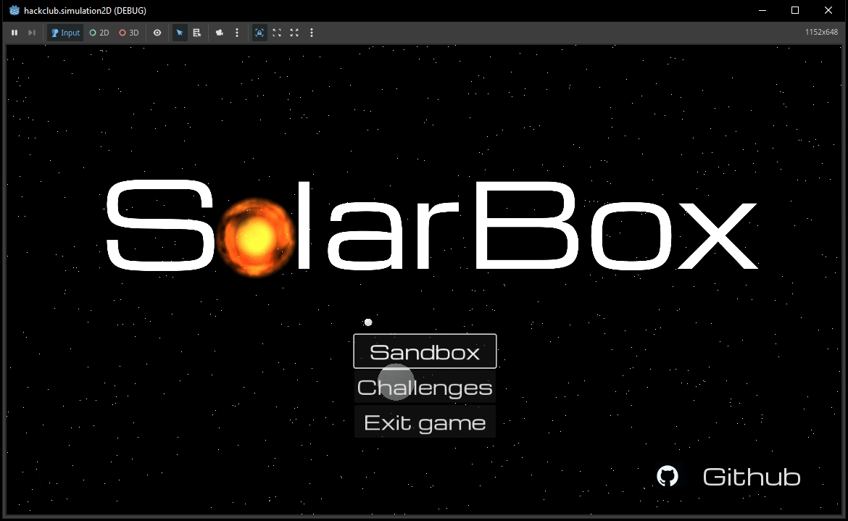Open the embedding options three-dot menu
This screenshot has width=848, height=521.
pyautogui.click(x=311, y=33)
